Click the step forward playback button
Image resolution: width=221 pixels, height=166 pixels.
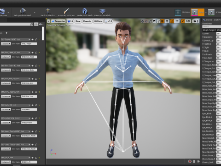click(198, 161)
